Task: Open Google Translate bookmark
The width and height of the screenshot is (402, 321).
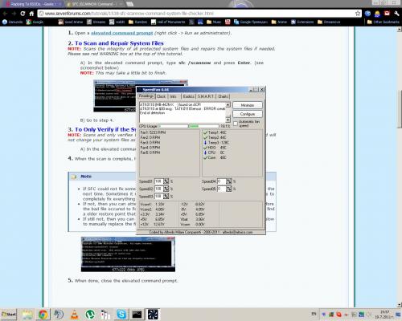Action: [251, 22]
